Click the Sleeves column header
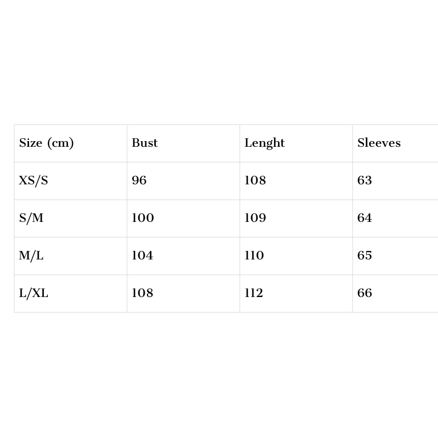Viewport: 438px width, 437px height. 379,143
